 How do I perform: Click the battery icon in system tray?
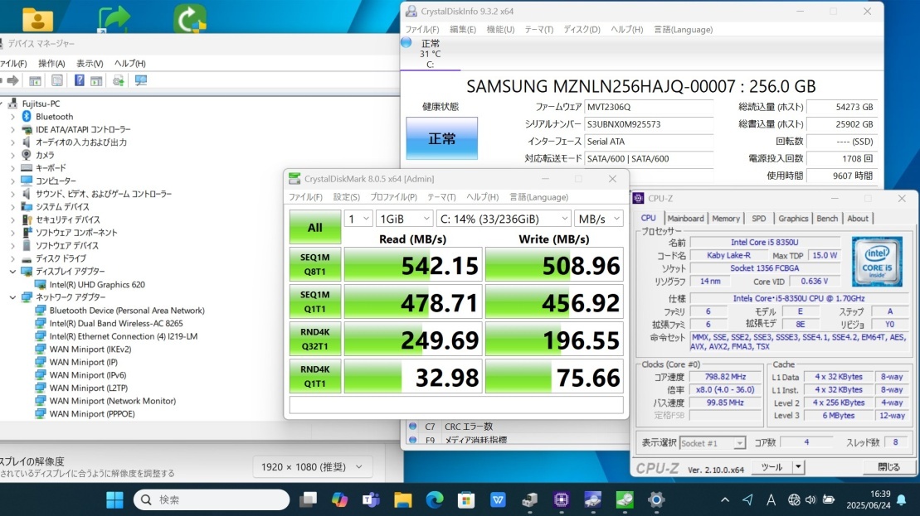click(x=829, y=499)
